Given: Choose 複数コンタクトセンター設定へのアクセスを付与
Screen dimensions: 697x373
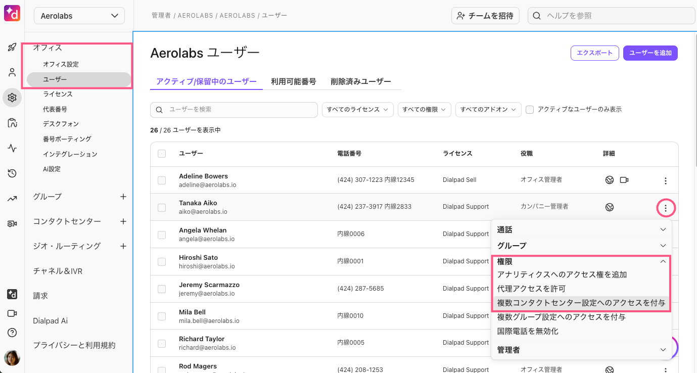Looking at the screenshot, I should point(581,303).
